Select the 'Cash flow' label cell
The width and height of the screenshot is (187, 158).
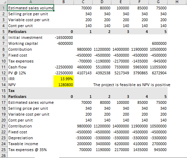(x=31, y=67)
